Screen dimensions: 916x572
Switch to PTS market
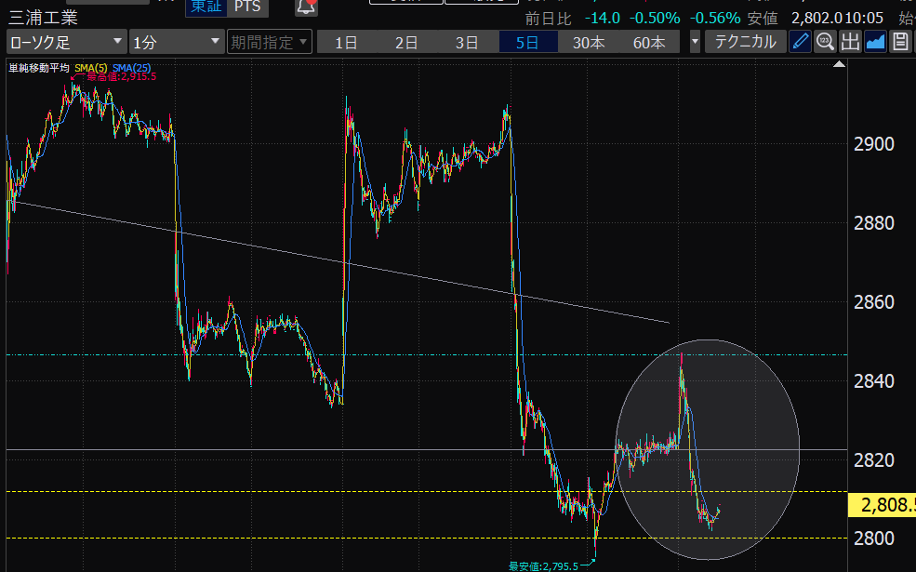click(x=246, y=7)
